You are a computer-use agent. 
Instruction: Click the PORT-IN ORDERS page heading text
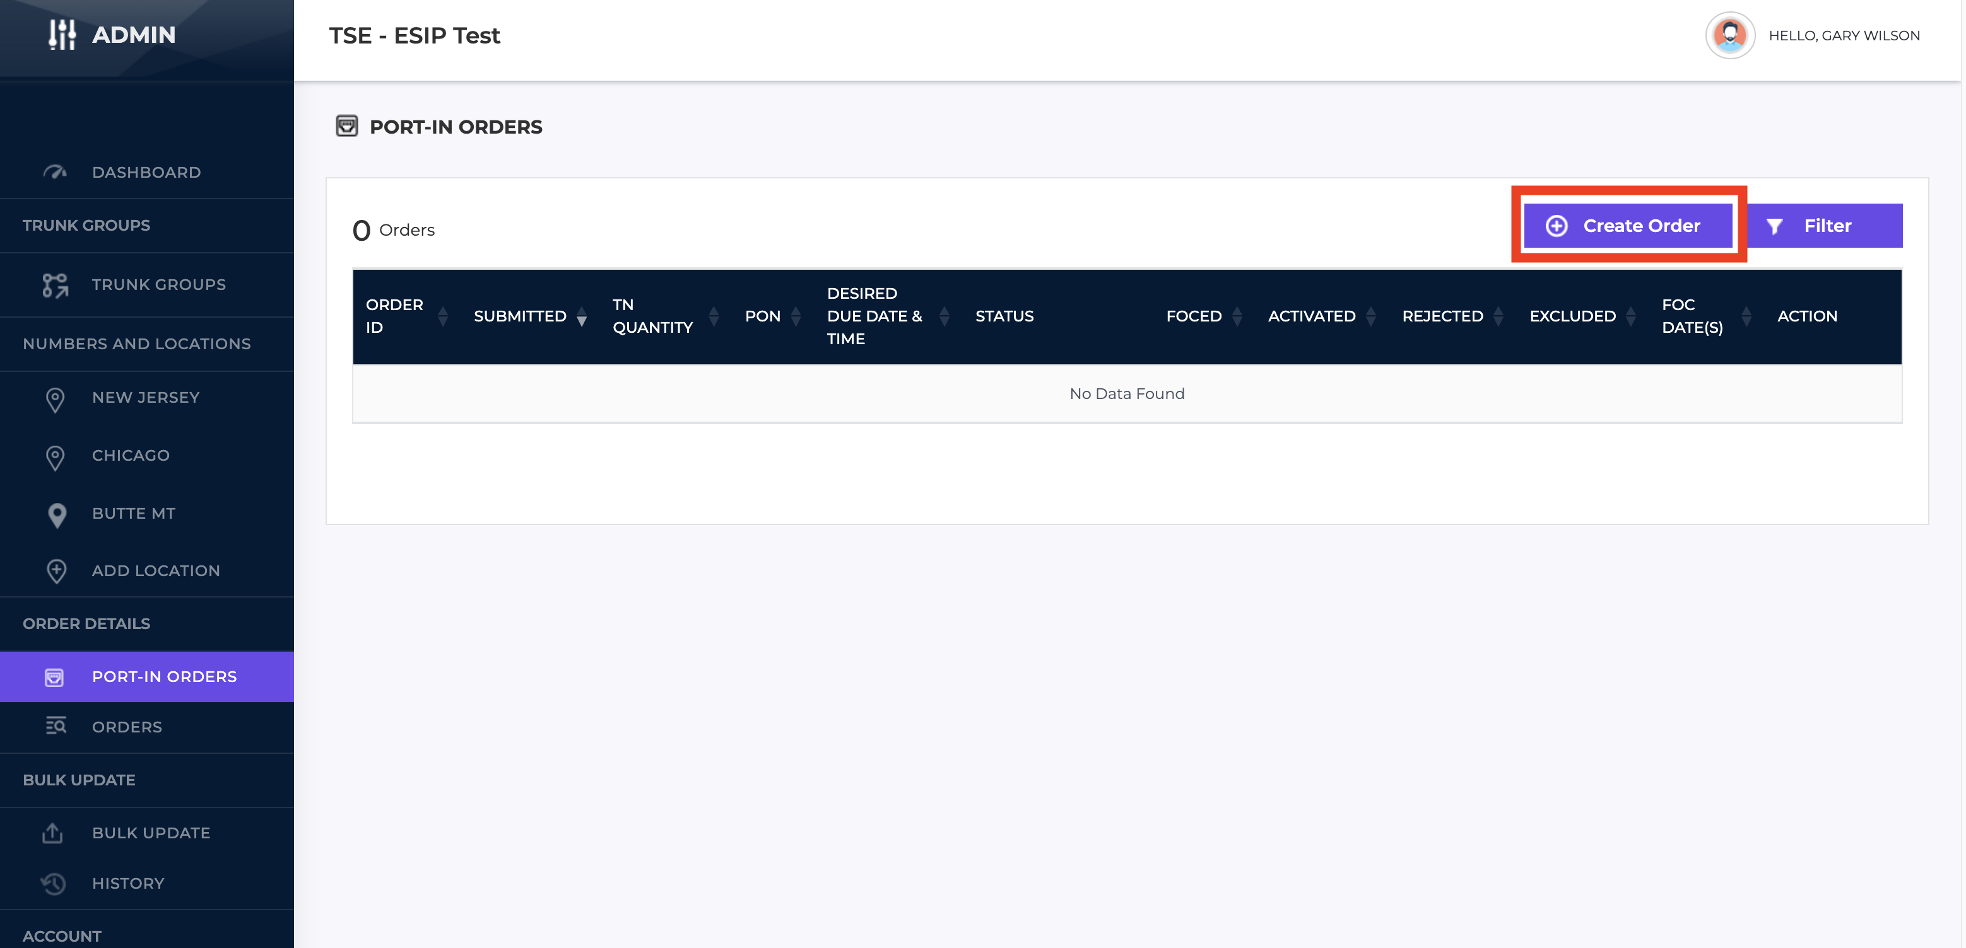pyautogui.click(x=456, y=127)
